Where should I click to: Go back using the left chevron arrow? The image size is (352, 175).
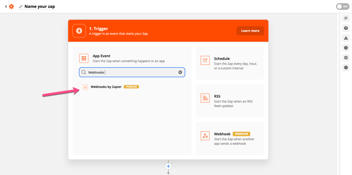(x=6, y=7)
